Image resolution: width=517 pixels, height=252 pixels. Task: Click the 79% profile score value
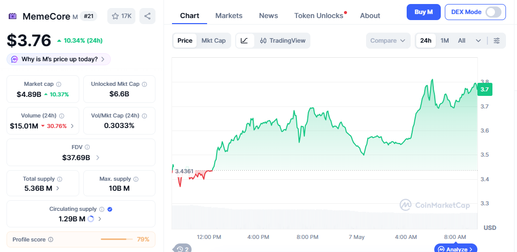click(x=143, y=239)
